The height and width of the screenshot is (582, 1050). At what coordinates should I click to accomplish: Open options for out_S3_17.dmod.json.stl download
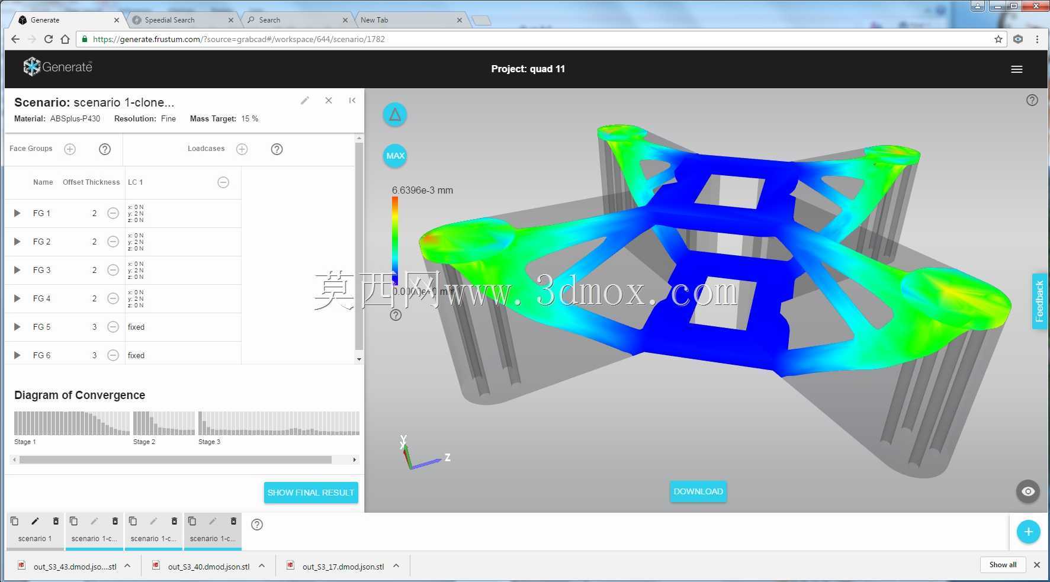click(x=396, y=566)
